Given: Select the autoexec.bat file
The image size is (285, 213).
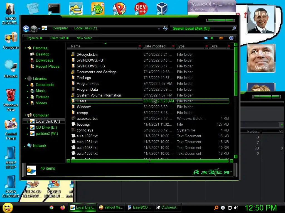Looking at the screenshot, I should (x=87, y=118).
